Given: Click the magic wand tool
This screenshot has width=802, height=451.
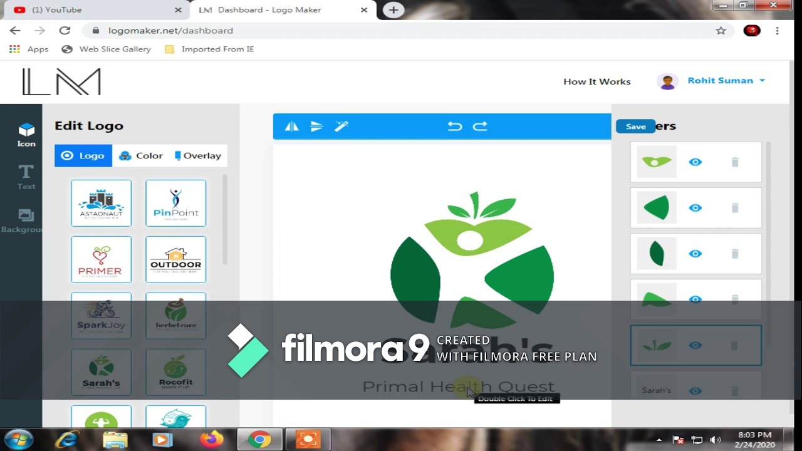Looking at the screenshot, I should click(341, 127).
